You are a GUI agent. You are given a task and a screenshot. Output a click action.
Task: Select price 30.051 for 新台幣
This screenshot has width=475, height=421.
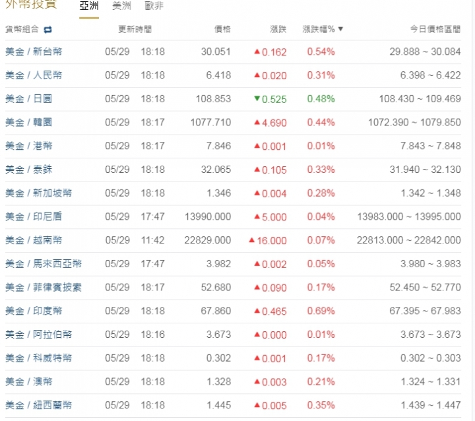click(216, 51)
